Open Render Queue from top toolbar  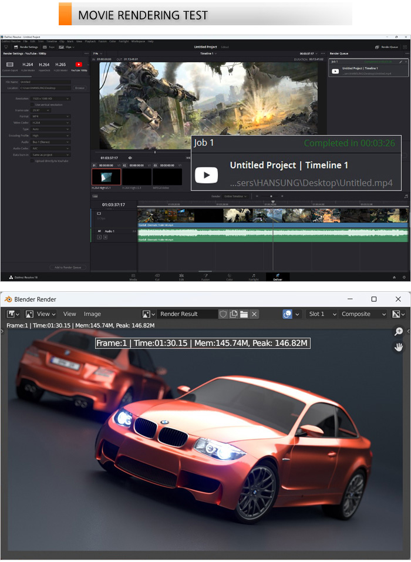pos(387,47)
